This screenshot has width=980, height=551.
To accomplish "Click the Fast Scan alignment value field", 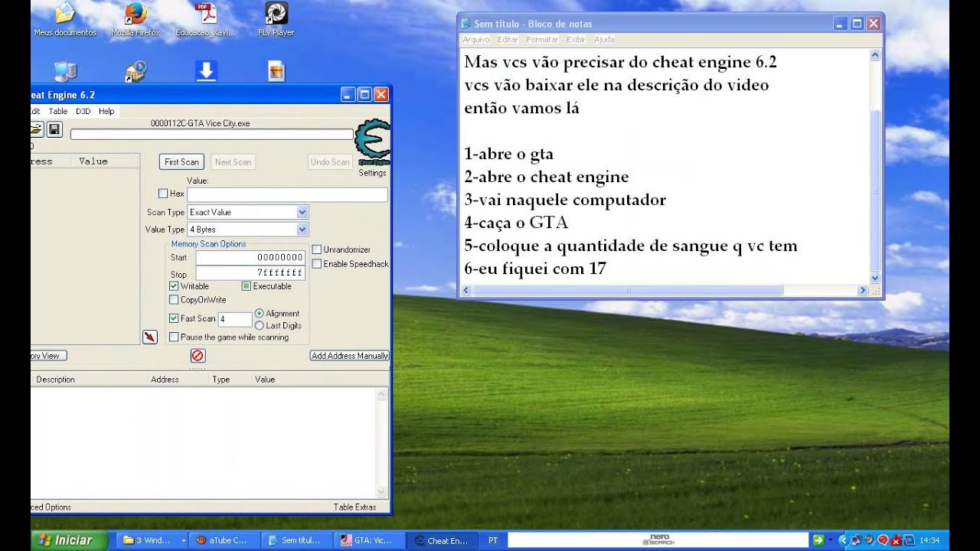I will (x=235, y=319).
